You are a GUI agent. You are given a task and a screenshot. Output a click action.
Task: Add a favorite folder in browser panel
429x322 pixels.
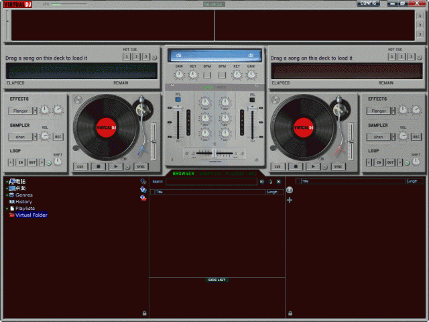click(x=143, y=181)
